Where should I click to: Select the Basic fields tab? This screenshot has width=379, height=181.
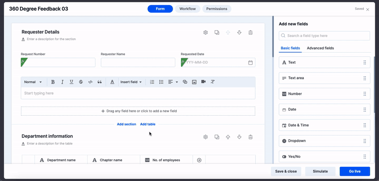tap(290, 48)
